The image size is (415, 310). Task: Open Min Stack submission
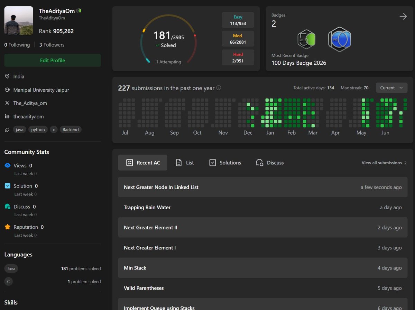263,268
